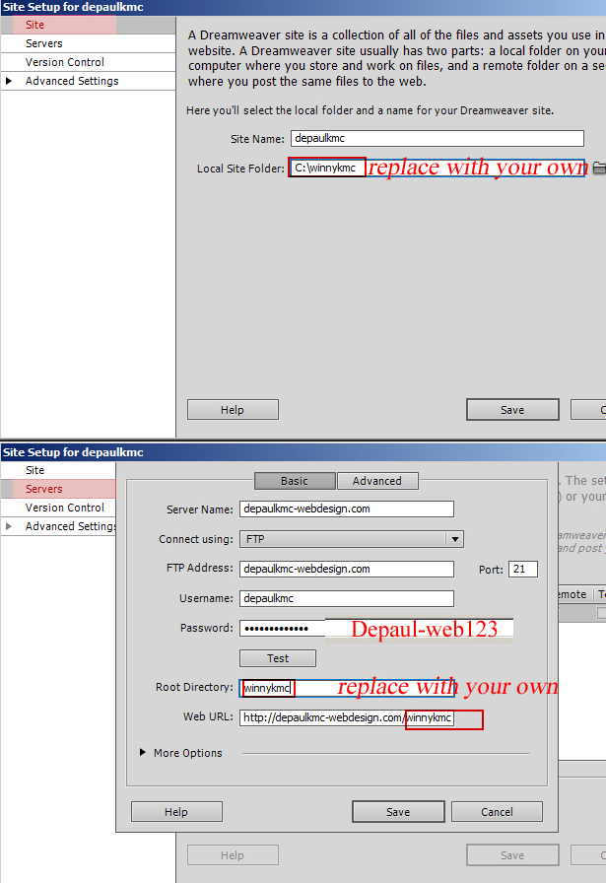Focus the Username field
This screenshot has height=883, width=606.
347,598
